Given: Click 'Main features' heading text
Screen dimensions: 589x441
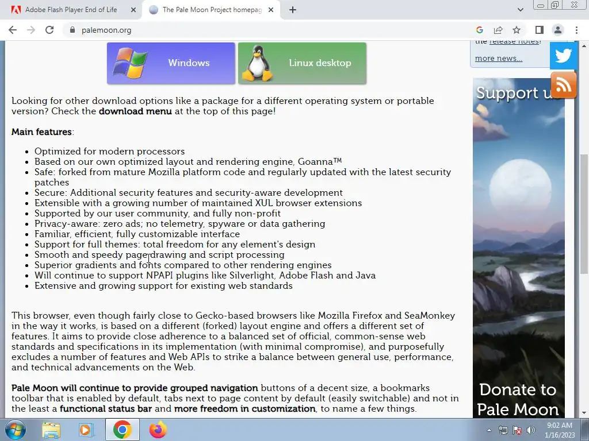Looking at the screenshot, I should click(41, 132).
